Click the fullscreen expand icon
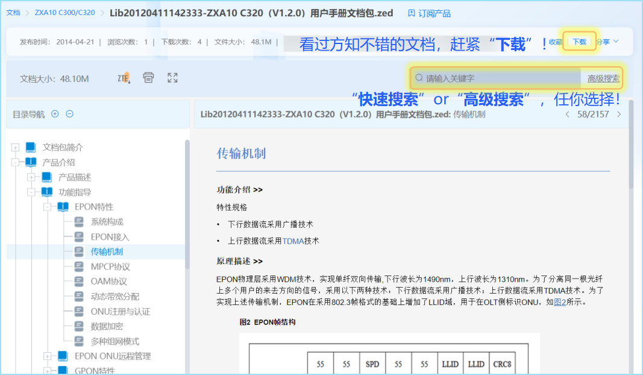 coord(172,78)
